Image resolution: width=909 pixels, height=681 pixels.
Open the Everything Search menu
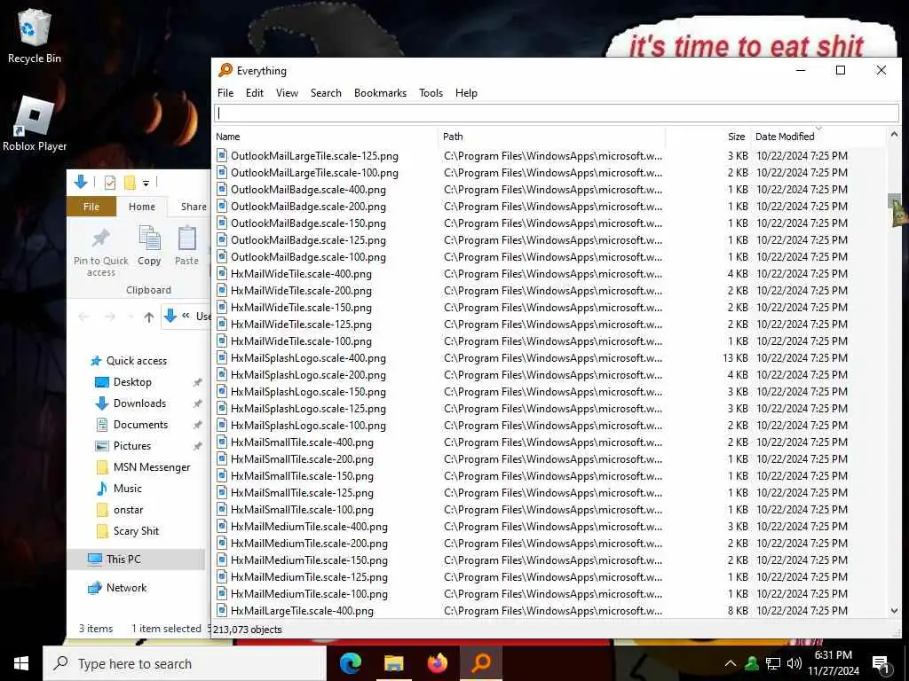click(x=326, y=92)
